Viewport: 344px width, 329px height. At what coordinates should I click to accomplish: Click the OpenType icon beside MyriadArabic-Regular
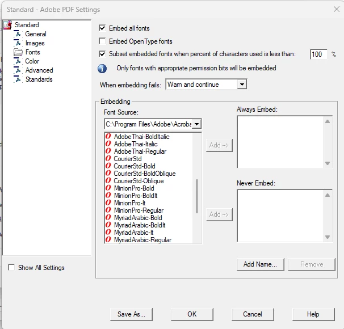tap(108, 240)
